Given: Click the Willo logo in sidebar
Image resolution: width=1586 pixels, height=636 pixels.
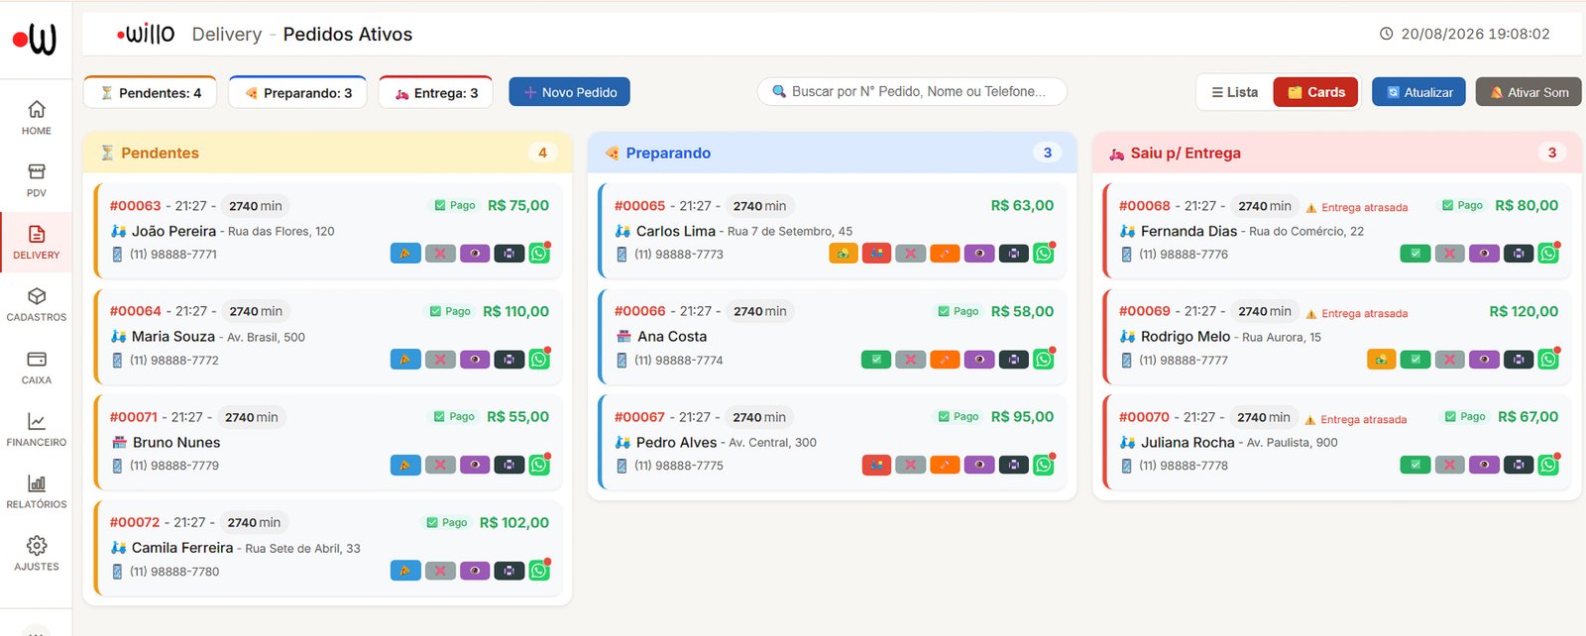Looking at the screenshot, I should (x=35, y=39).
